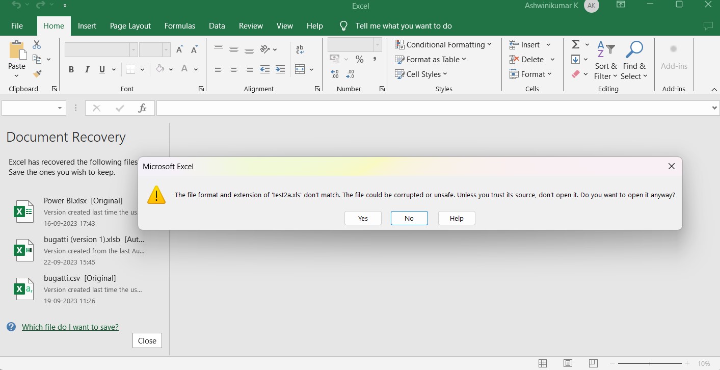
Task: Click the Wrap Text icon
Action: point(300,49)
